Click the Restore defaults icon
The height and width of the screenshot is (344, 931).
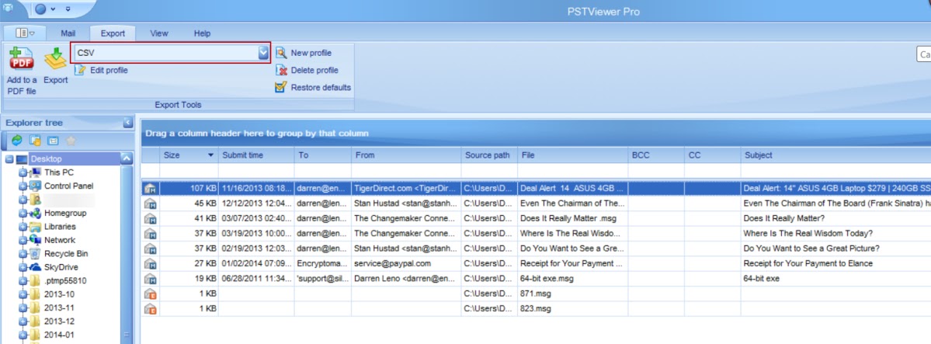(x=281, y=87)
